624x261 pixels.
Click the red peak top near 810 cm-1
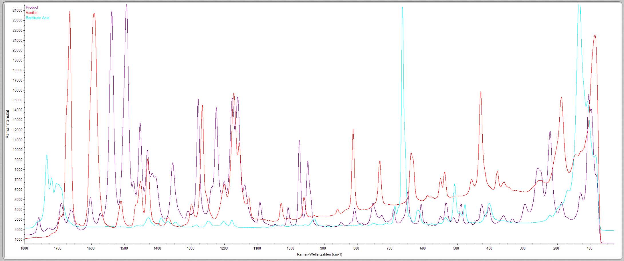pos(353,130)
